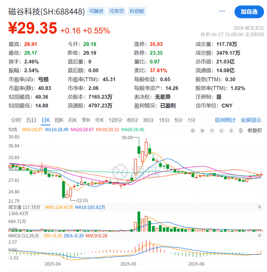The width and height of the screenshot is (267, 272).
Task: Click the MA5:28.97 moving average label
Action: pyautogui.click(x=32, y=130)
